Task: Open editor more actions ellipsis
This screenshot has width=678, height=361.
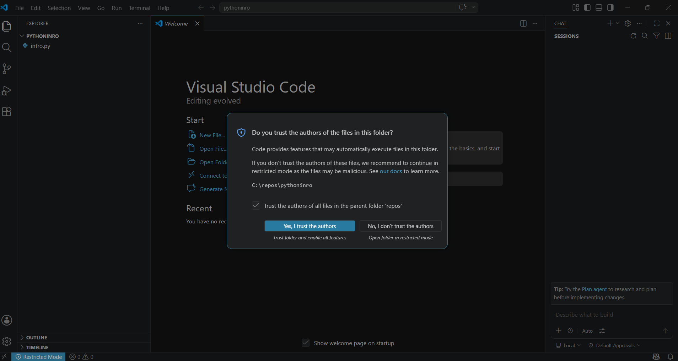Action: click(535, 23)
